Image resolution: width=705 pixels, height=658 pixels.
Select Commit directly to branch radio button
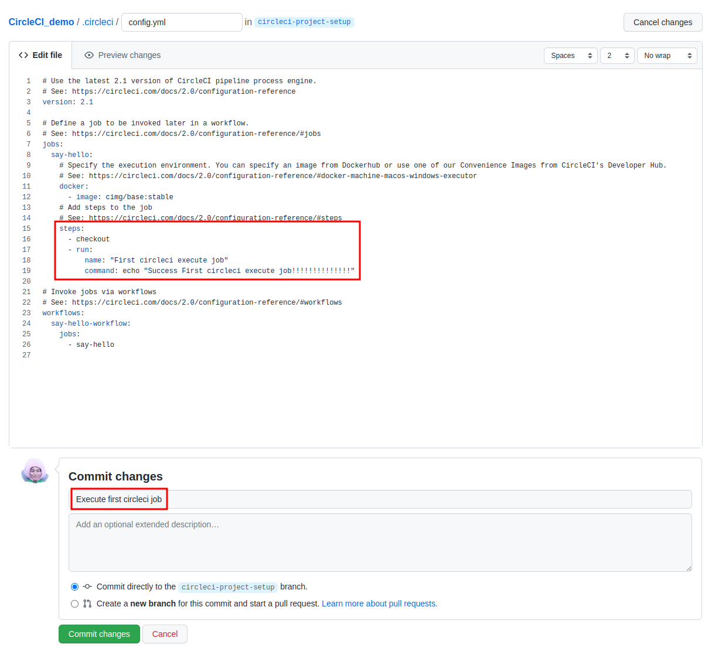74,587
